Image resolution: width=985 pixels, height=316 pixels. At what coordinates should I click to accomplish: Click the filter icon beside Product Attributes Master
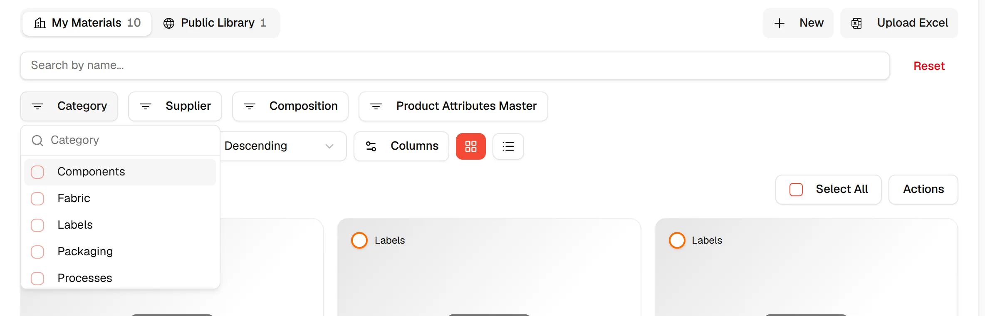[x=376, y=107]
